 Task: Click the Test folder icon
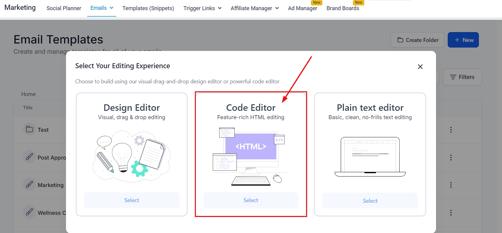click(x=30, y=129)
